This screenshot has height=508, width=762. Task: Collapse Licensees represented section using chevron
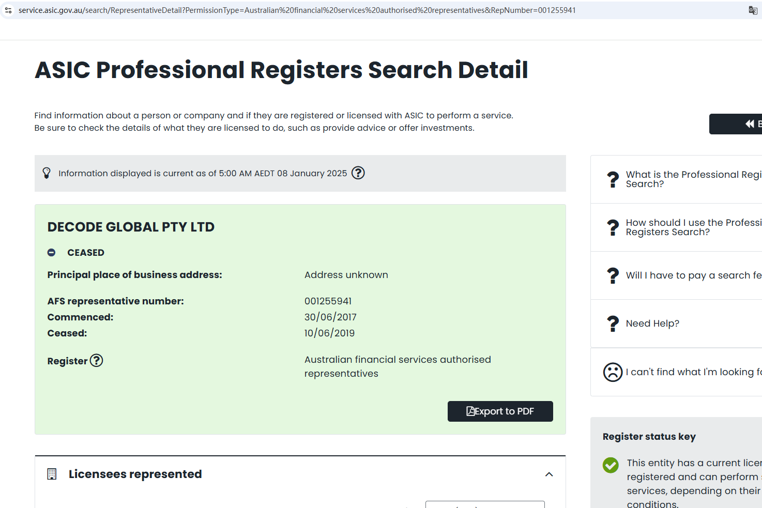point(549,474)
